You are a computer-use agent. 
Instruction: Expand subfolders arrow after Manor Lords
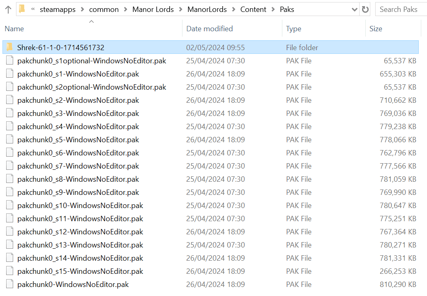180,9
